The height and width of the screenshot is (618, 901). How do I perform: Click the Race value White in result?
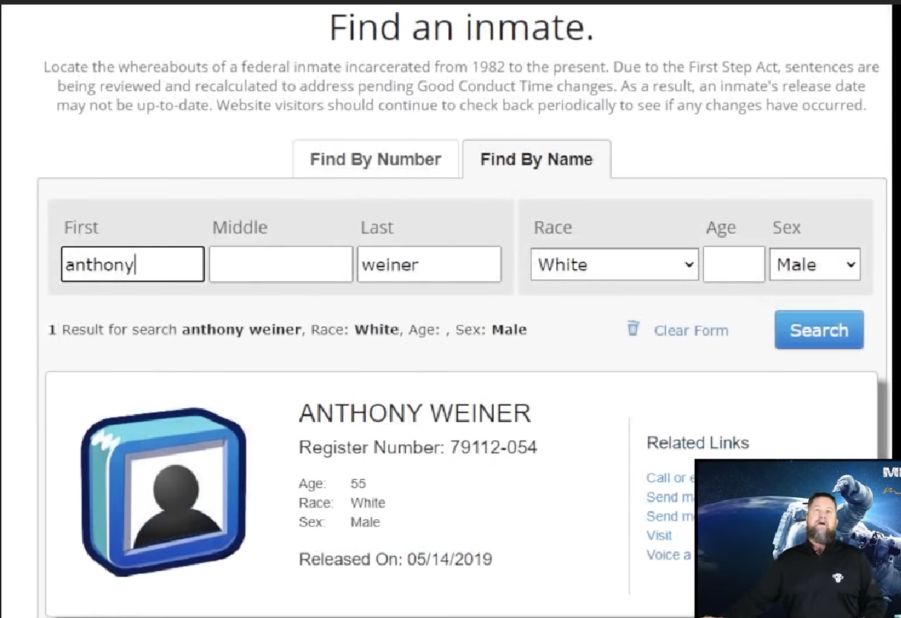click(x=368, y=502)
